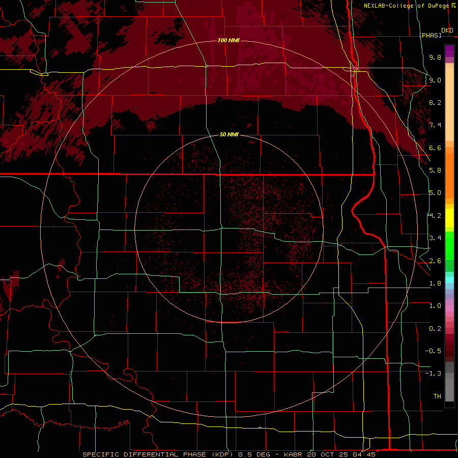Select the 50 NMI range ring label
Viewport: 458px width, 458px height.
click(x=229, y=135)
